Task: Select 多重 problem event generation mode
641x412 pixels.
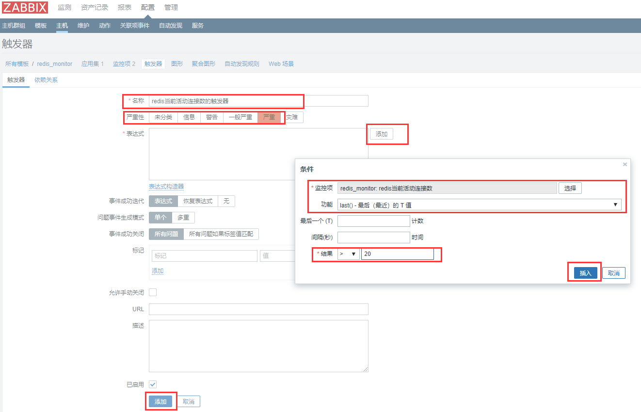Action: click(x=183, y=218)
